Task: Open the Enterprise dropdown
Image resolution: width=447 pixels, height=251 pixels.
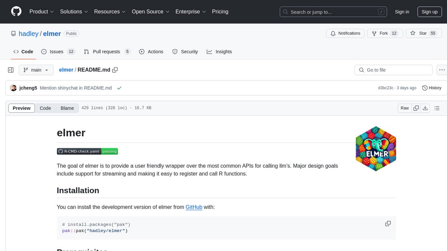Action: [x=191, y=11]
